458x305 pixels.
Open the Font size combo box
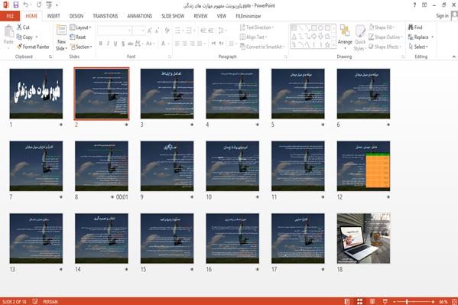click(138, 31)
